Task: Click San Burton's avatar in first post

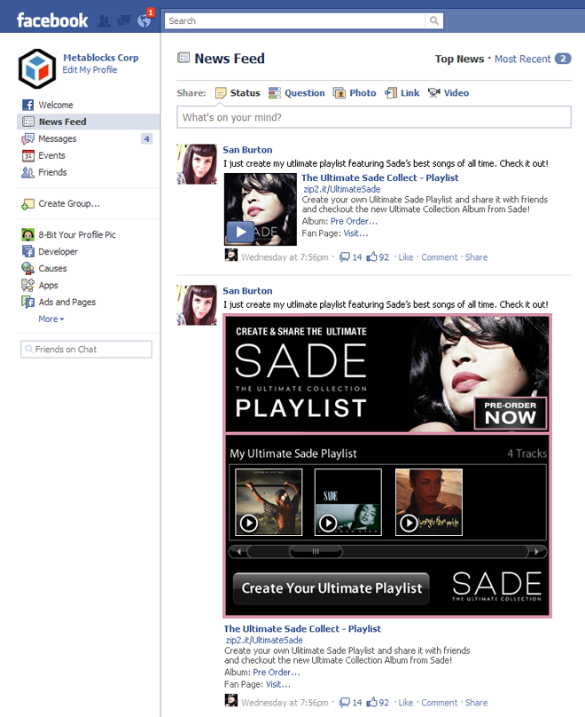Action: click(x=197, y=164)
